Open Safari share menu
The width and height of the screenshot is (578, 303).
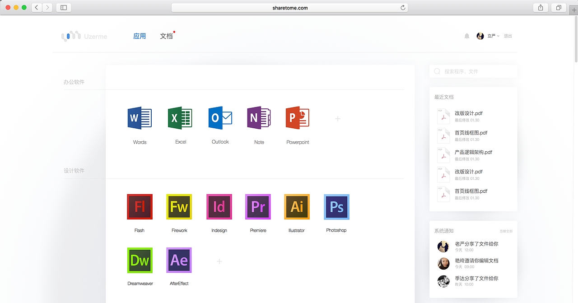(x=541, y=8)
